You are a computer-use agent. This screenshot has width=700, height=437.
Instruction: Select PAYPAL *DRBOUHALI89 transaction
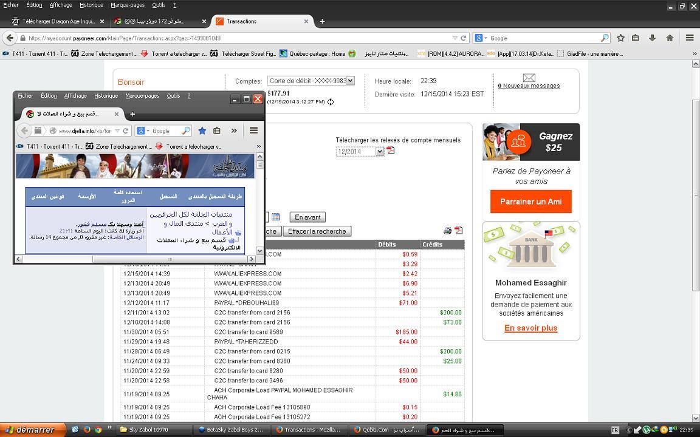[293, 303]
